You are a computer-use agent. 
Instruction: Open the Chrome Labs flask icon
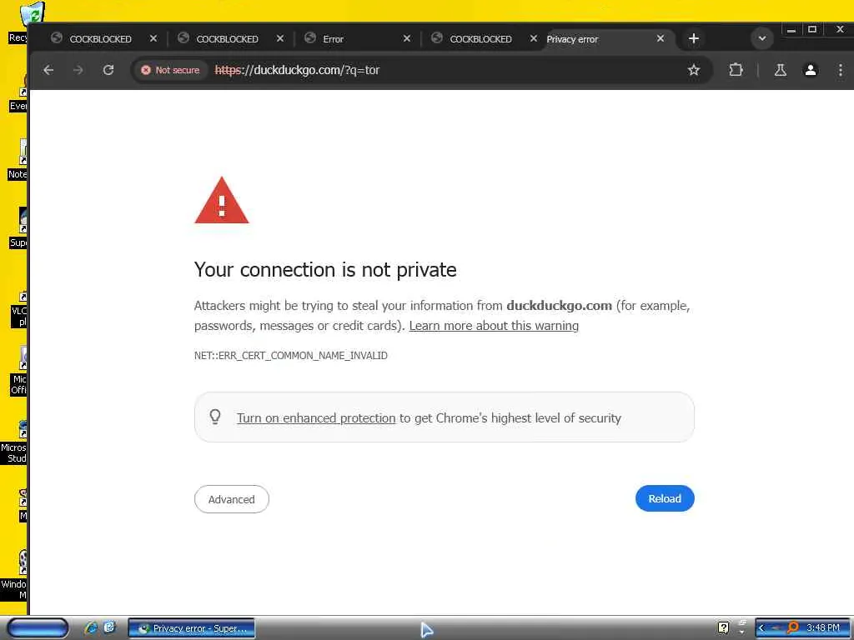pos(781,70)
